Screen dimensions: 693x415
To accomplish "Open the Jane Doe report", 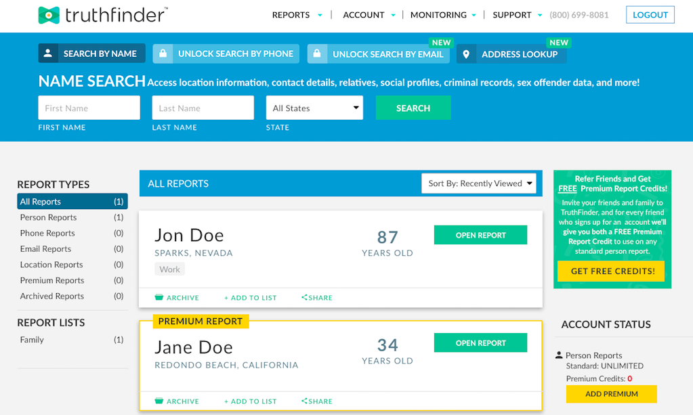I will coord(480,343).
